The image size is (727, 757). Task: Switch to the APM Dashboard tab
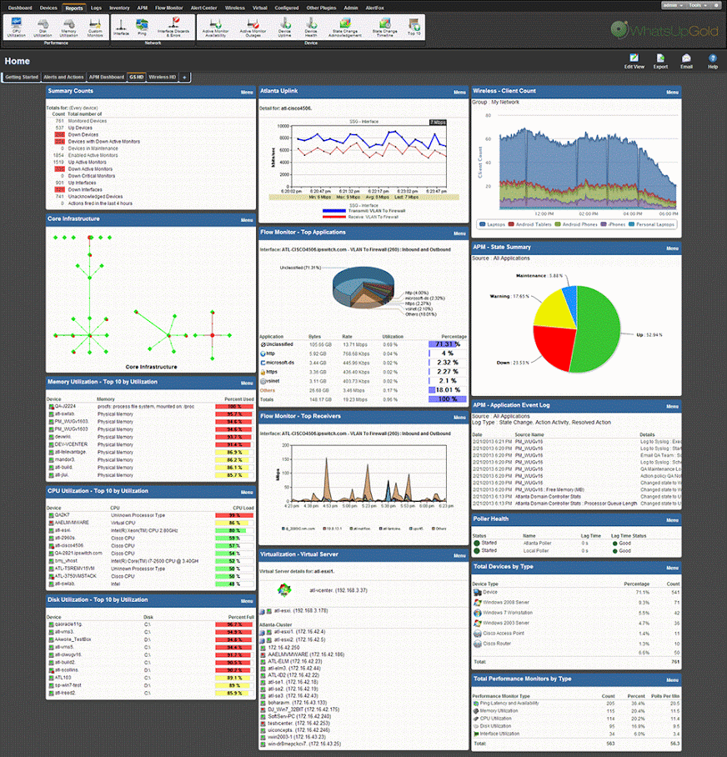coord(107,78)
